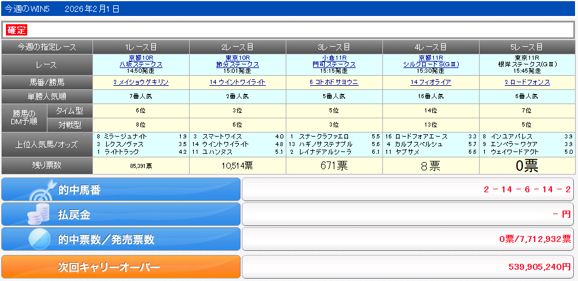Screen dimensions: 578x281
Task: Click the 残り票数 row header
Action: [x=47, y=166]
